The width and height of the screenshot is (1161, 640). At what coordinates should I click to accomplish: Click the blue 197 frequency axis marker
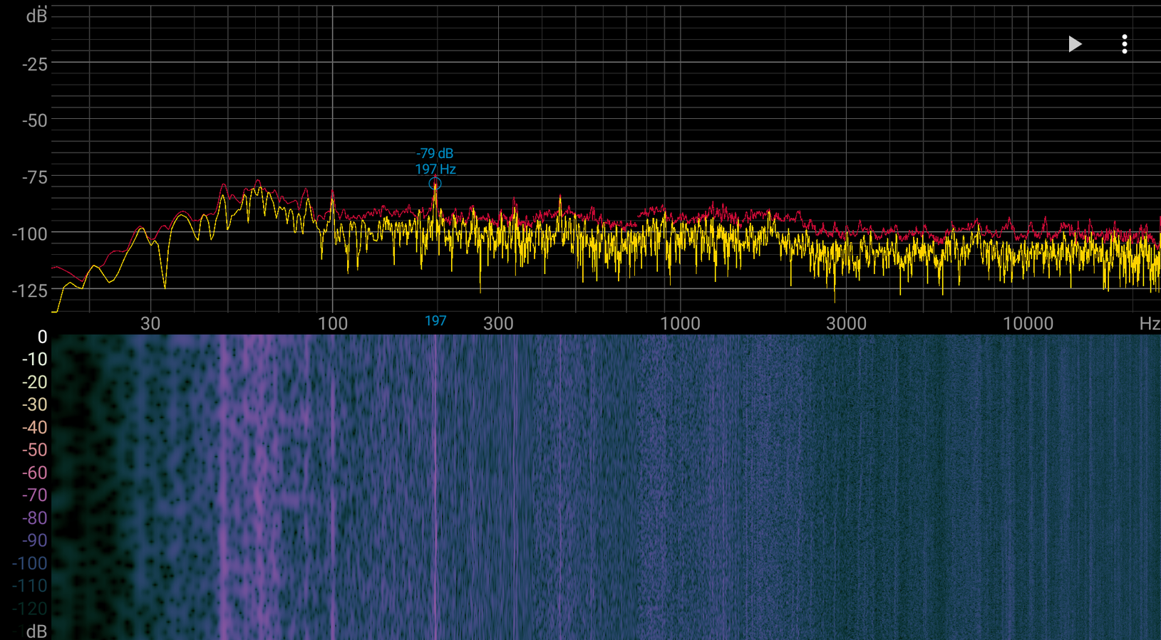[x=435, y=321]
